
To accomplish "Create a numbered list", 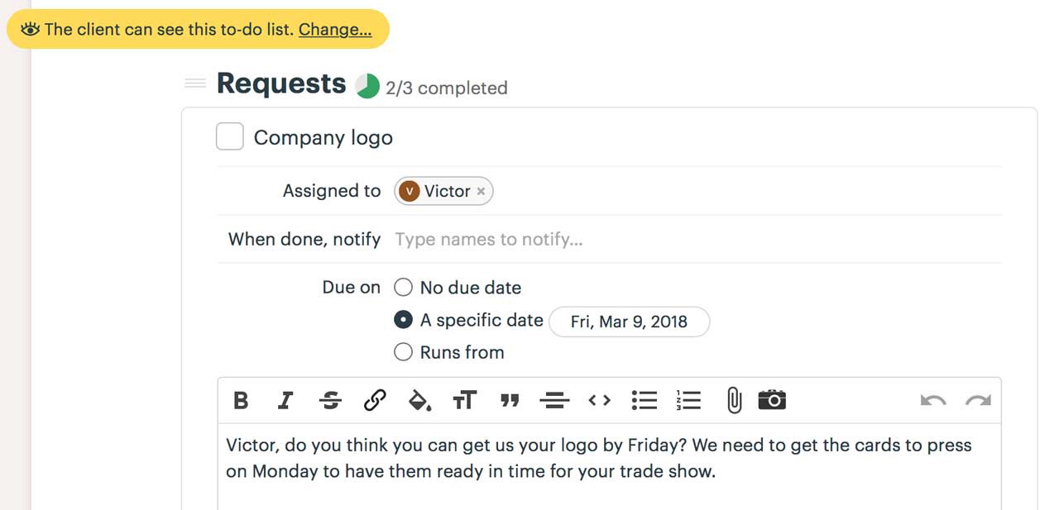I will click(688, 401).
